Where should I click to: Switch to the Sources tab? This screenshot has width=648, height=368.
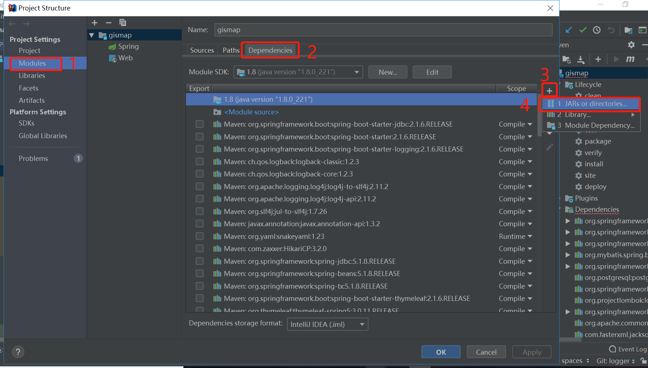[202, 50]
